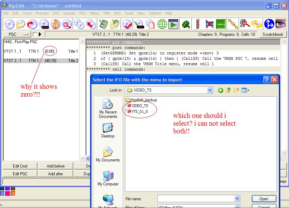Click the disc with red document icon

click(150, 24)
